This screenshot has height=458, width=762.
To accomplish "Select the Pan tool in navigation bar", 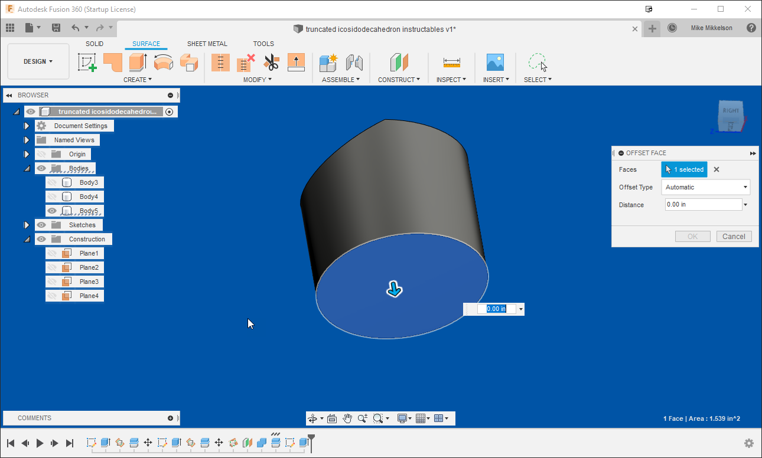I will [x=347, y=418].
